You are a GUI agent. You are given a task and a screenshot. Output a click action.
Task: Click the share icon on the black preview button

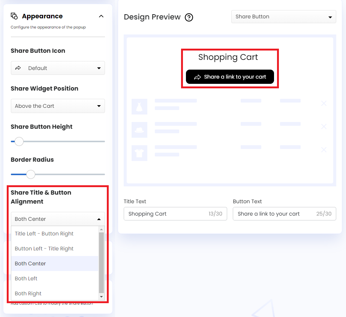198,77
